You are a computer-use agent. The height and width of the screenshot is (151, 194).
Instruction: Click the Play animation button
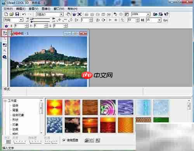(x=110, y=20)
